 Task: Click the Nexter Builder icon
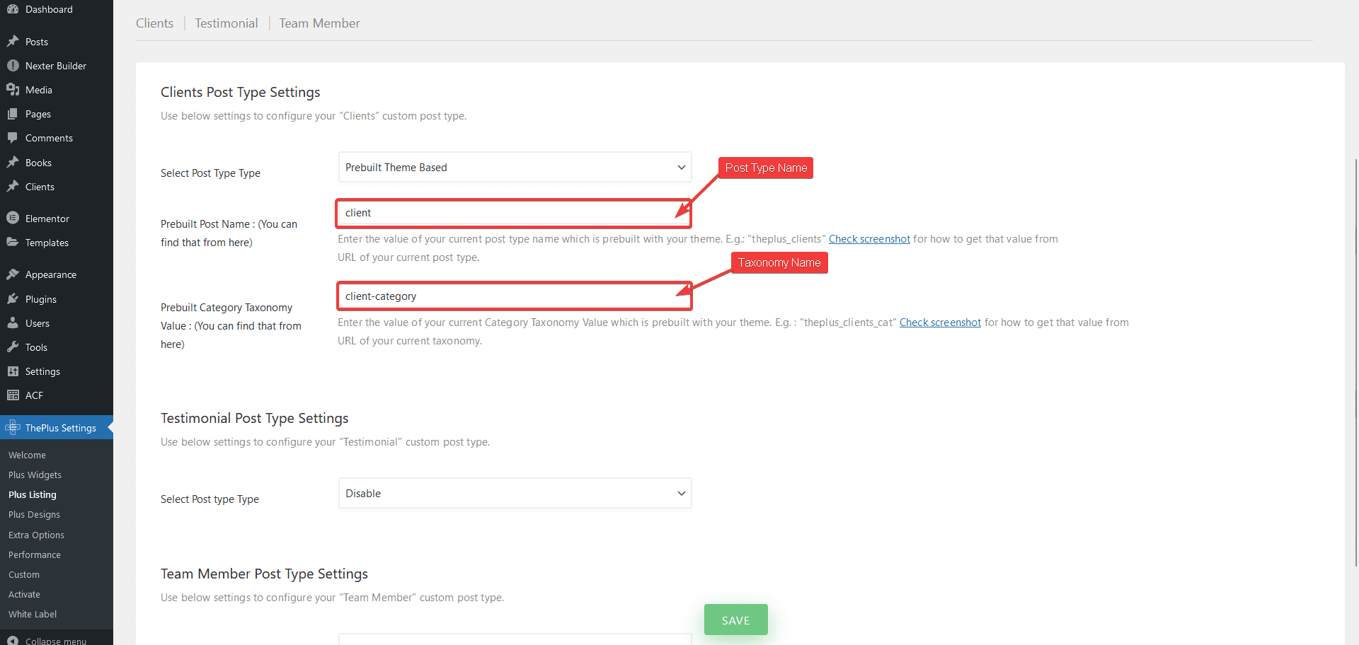(x=13, y=66)
